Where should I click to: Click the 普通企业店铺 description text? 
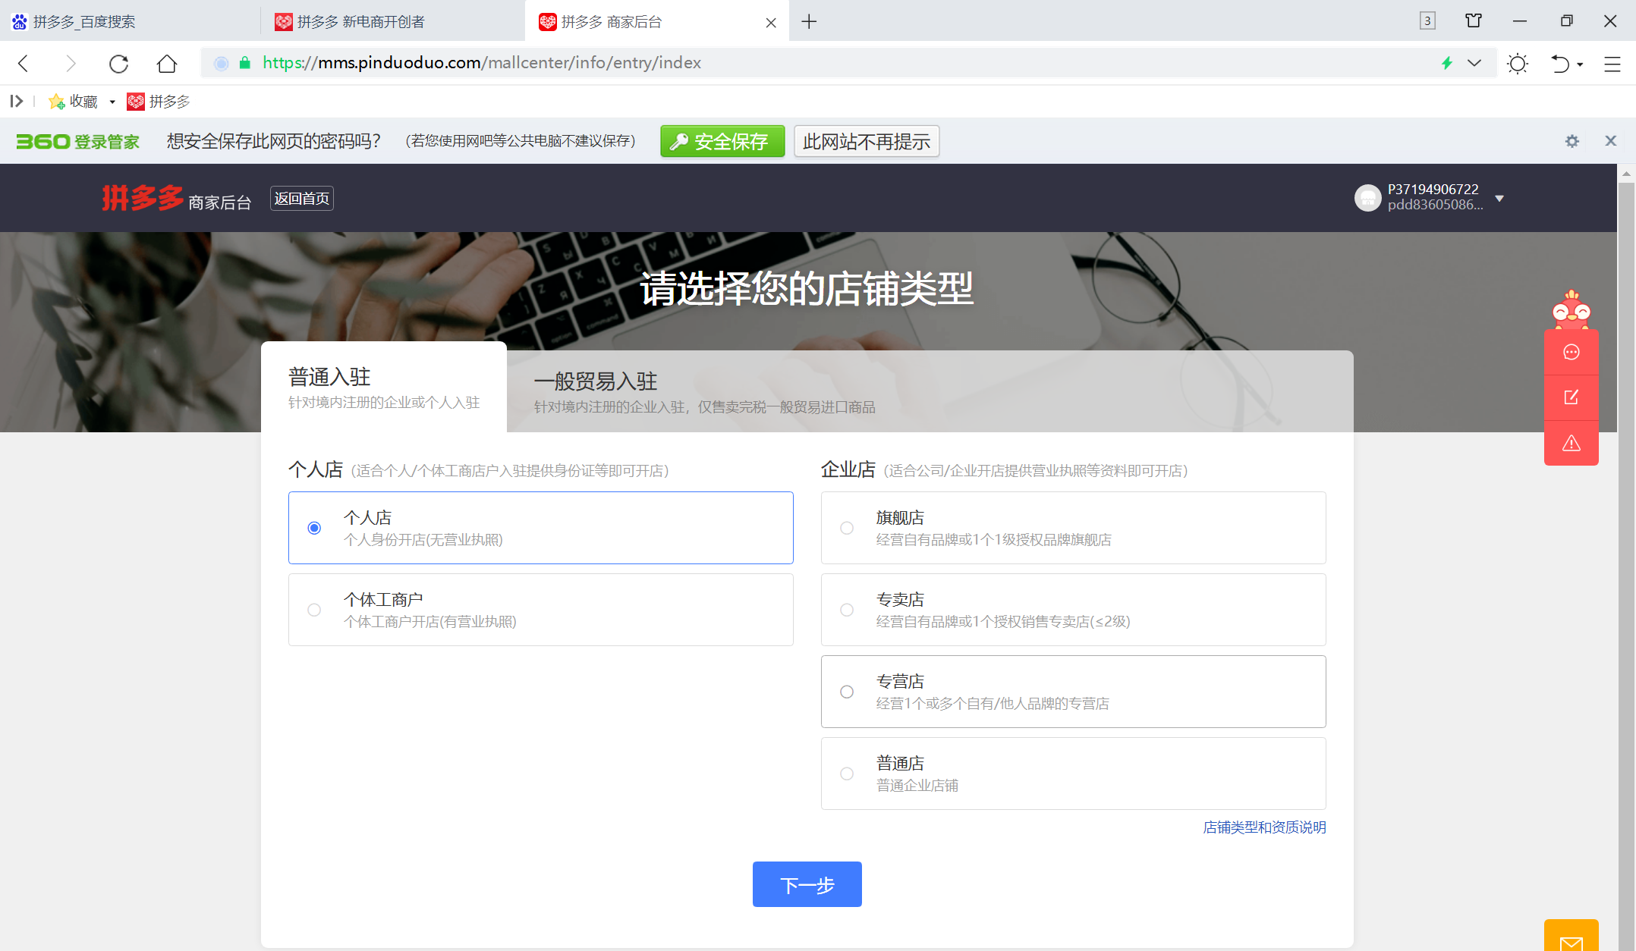917,786
